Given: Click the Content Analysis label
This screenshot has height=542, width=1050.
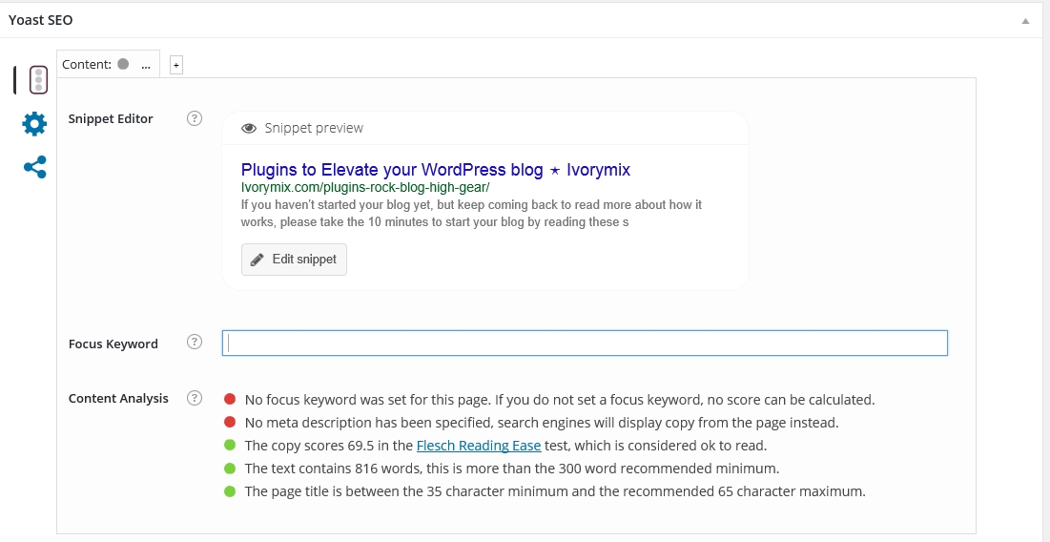Looking at the screenshot, I should [118, 399].
